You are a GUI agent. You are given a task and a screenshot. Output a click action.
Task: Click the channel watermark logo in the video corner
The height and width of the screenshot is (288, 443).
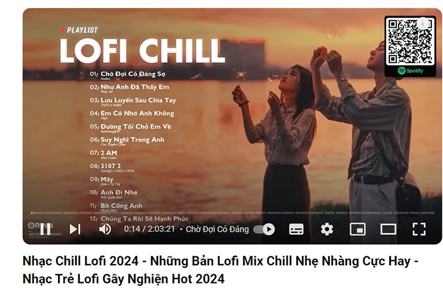[45, 229]
